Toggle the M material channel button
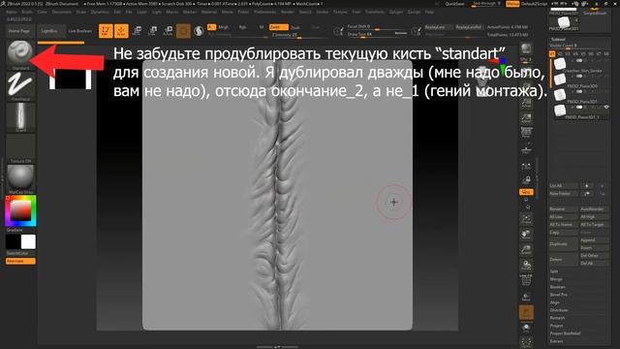This screenshot has width=620, height=349. click(x=262, y=27)
